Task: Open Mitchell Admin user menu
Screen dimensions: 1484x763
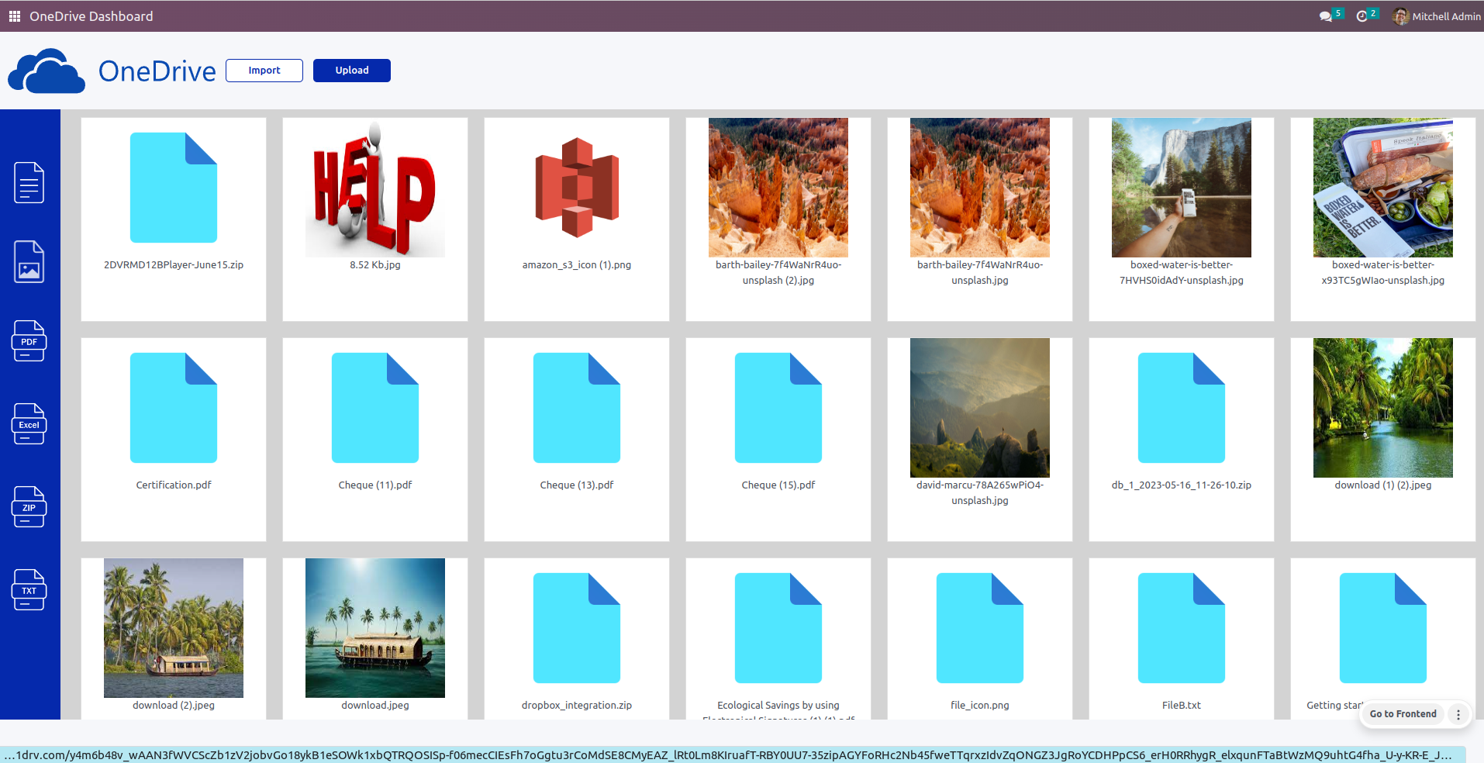Action: tap(1437, 16)
